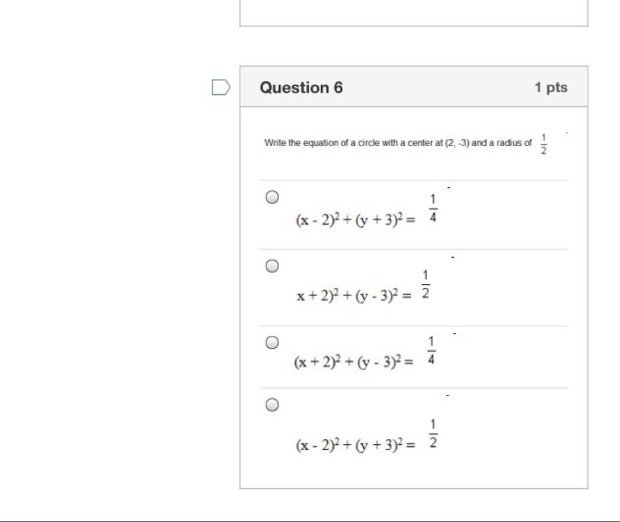Click the 1/2 fraction in the last answer
Image resolution: width=620 pixels, height=522 pixels.
433,434
